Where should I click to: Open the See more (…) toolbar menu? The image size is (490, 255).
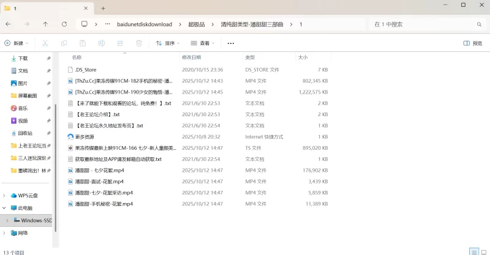[x=230, y=43]
